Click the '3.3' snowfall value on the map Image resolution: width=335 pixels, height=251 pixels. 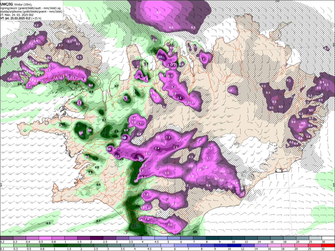point(117,156)
